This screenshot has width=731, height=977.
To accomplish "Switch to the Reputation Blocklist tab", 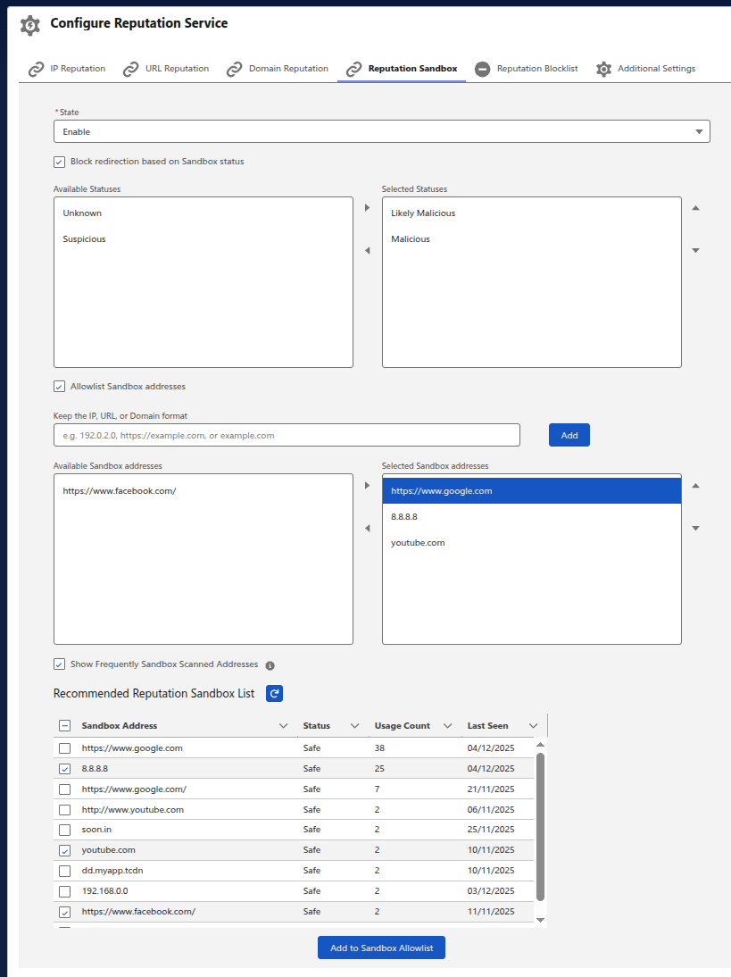I will [x=527, y=69].
